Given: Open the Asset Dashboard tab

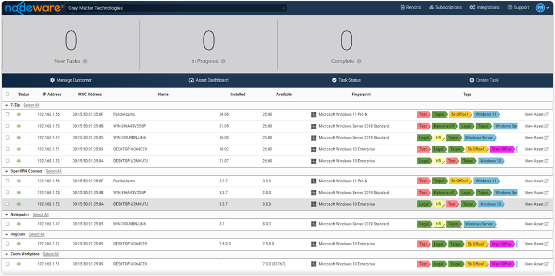Looking at the screenshot, I should 209,80.
